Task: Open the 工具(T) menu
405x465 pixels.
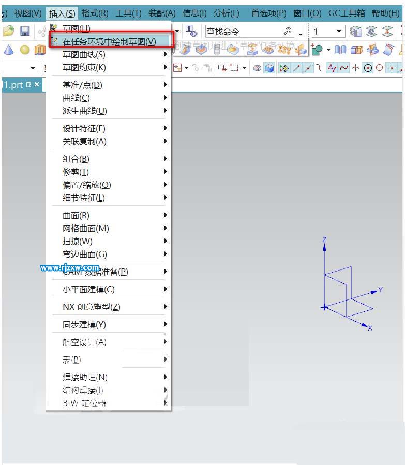Action: click(x=128, y=13)
